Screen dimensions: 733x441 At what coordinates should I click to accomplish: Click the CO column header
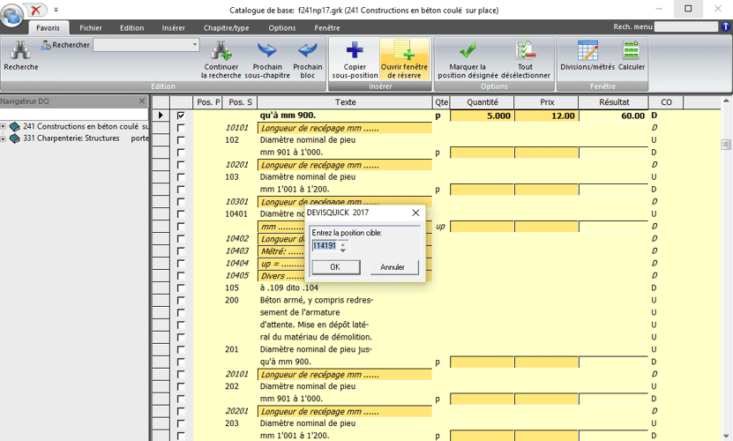pos(666,102)
